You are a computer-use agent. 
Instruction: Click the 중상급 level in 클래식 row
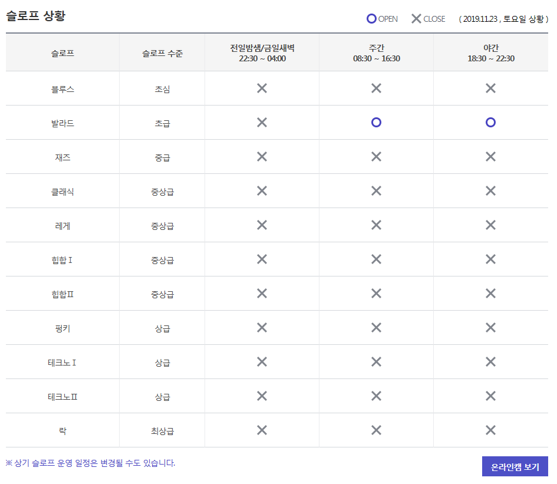click(x=162, y=192)
